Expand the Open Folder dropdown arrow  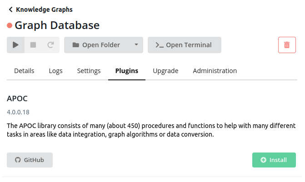pyautogui.click(x=136, y=44)
